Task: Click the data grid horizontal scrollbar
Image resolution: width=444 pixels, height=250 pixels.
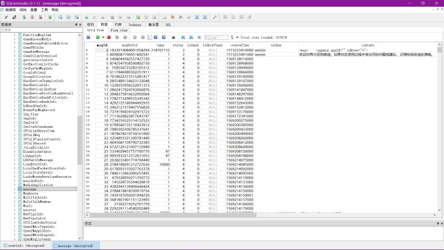Action: (173, 215)
